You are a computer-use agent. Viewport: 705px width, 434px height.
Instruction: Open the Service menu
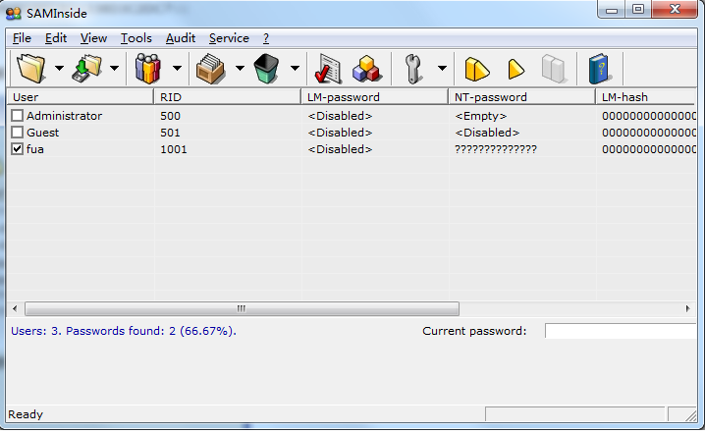[229, 38]
